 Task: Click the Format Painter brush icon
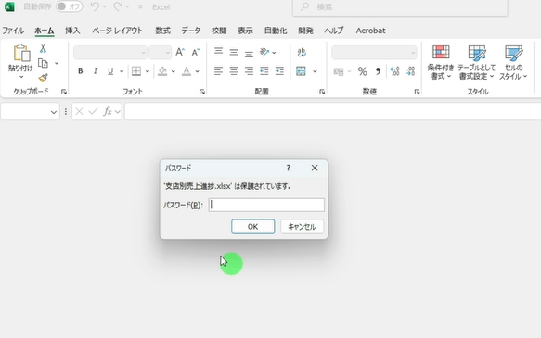[43, 78]
